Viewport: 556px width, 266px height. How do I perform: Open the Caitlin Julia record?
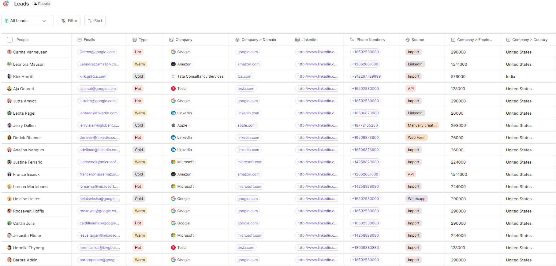point(24,223)
